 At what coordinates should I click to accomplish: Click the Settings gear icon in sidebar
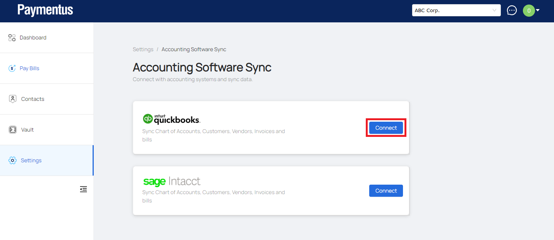(x=13, y=160)
